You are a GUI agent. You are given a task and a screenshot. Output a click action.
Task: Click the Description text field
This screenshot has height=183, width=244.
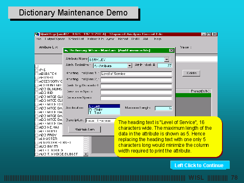click(100, 121)
